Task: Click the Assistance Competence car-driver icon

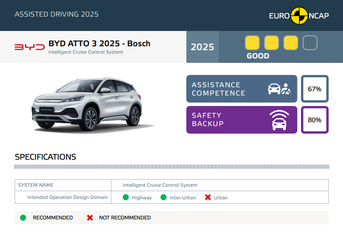Action: pos(279,89)
